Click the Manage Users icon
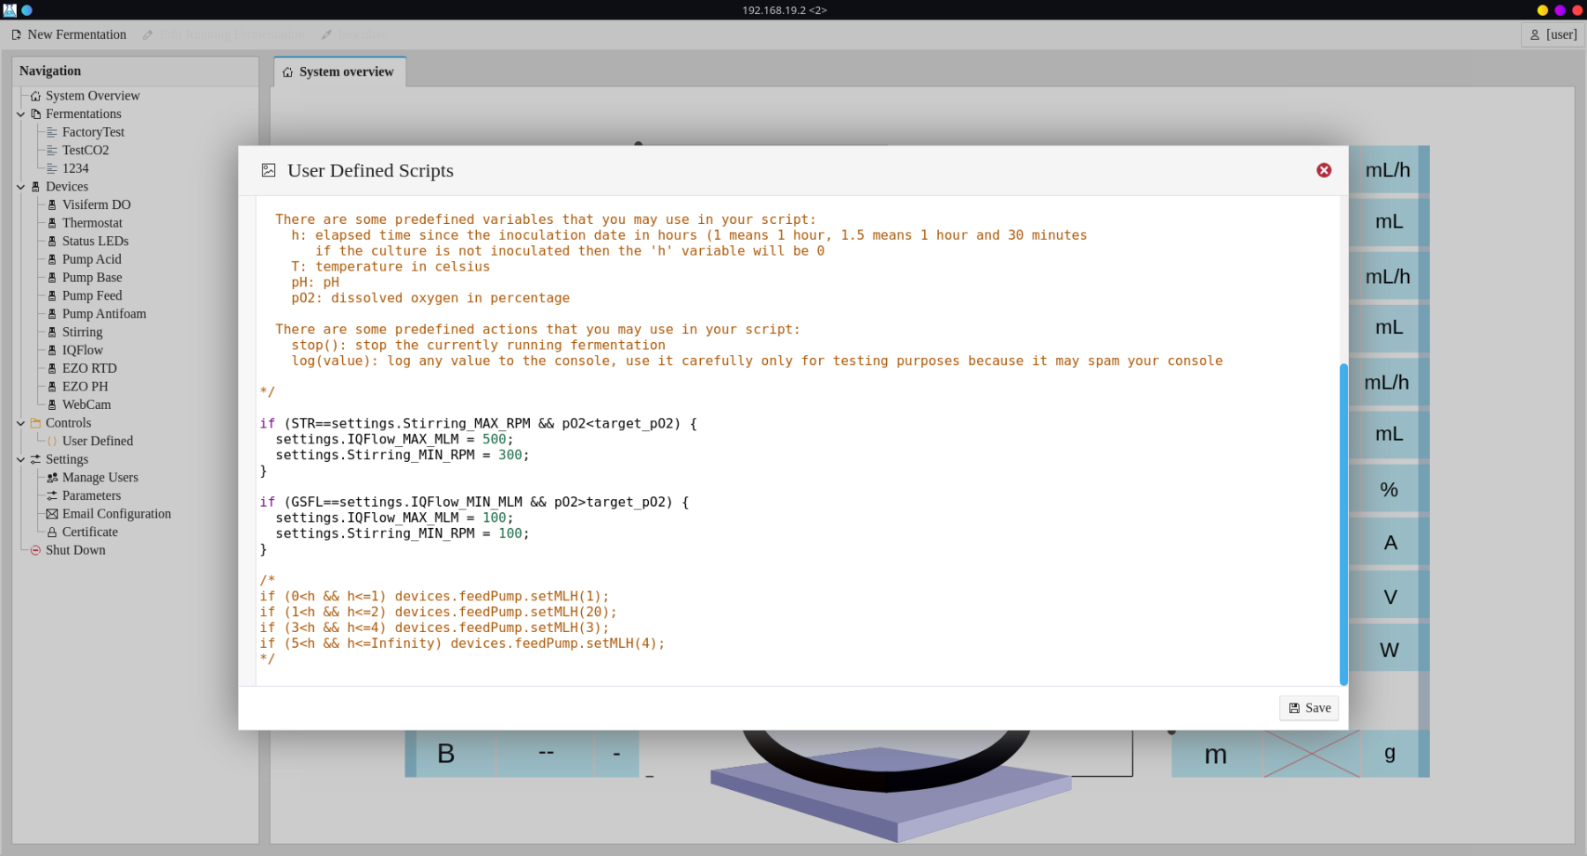Screen dimensions: 1587x856 tap(52, 478)
